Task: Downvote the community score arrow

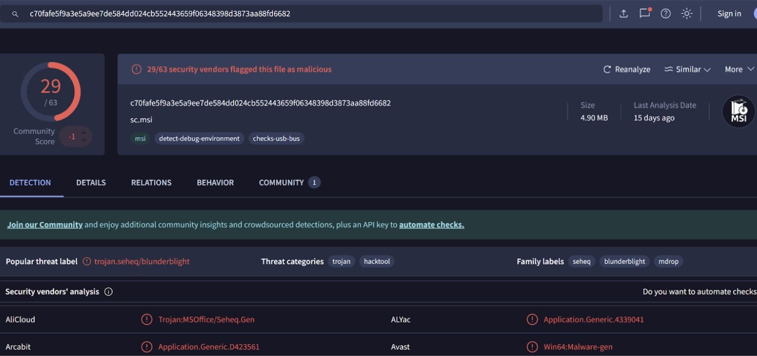Action: point(84,141)
